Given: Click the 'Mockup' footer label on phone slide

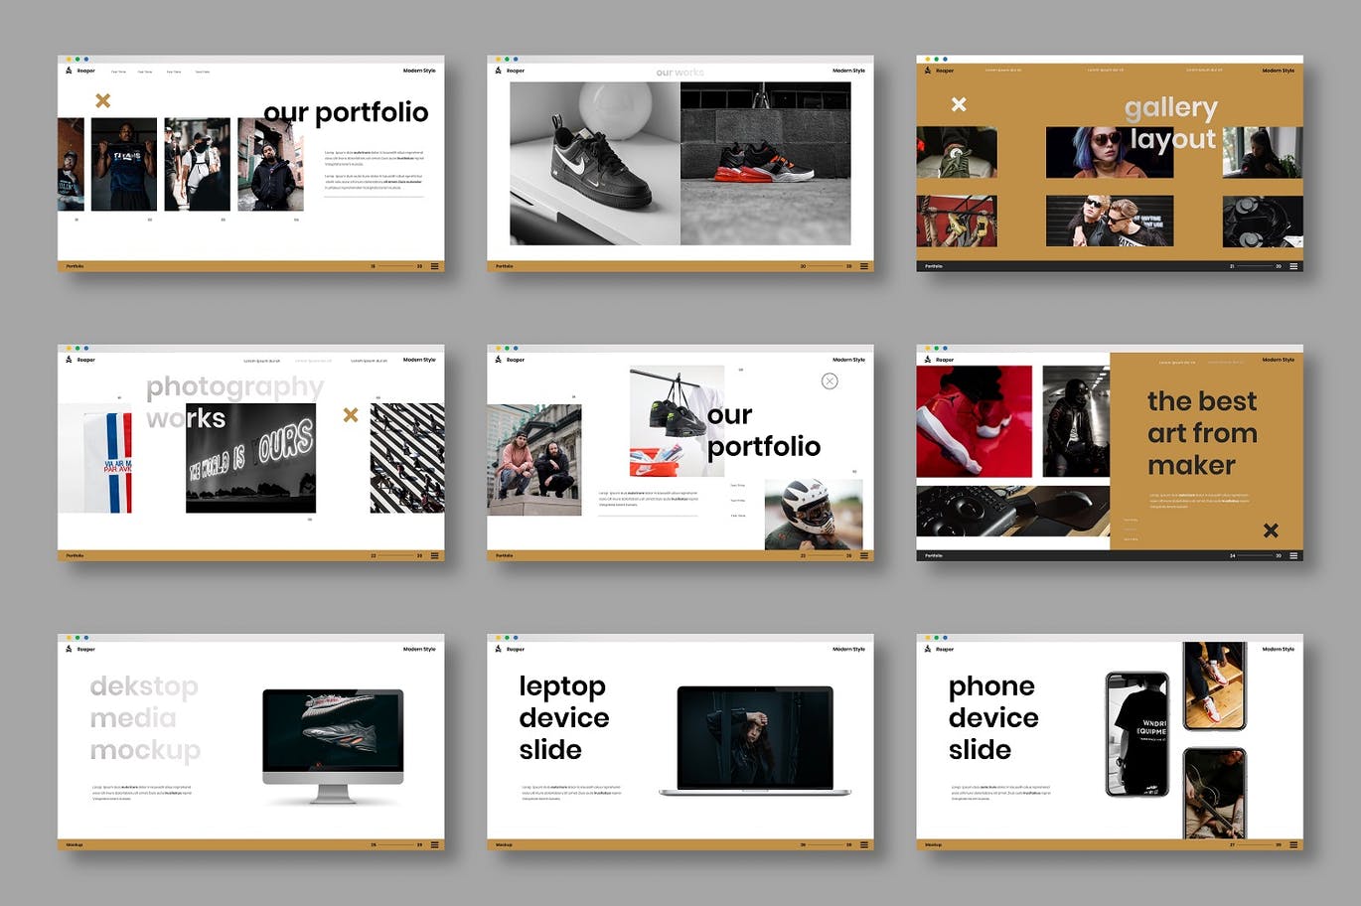Looking at the screenshot, I should click(934, 844).
